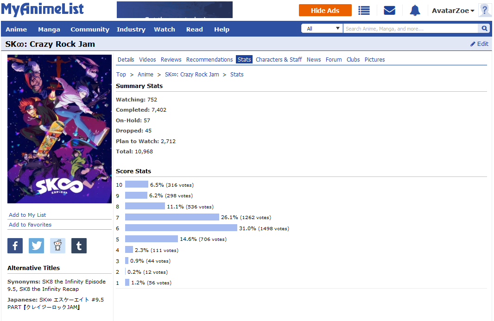Click the page title SK∞: Crazy Rock Jam

[50, 44]
